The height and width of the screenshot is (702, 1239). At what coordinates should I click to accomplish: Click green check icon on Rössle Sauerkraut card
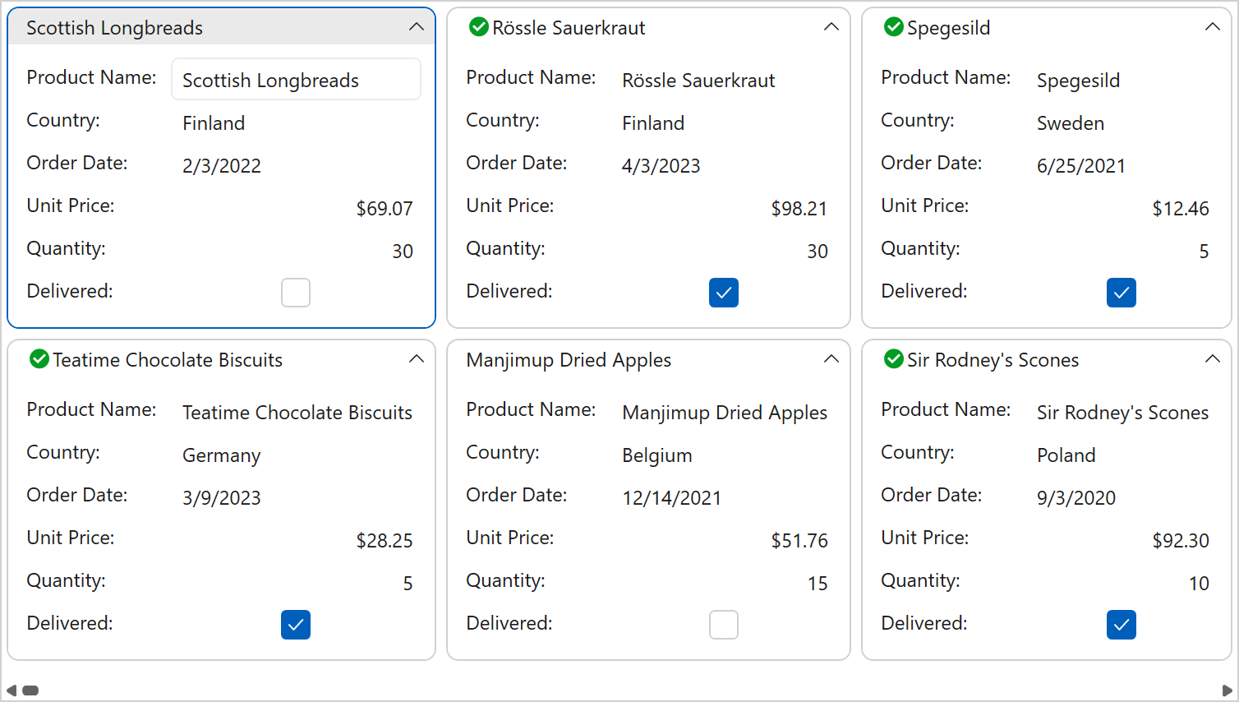click(x=478, y=27)
